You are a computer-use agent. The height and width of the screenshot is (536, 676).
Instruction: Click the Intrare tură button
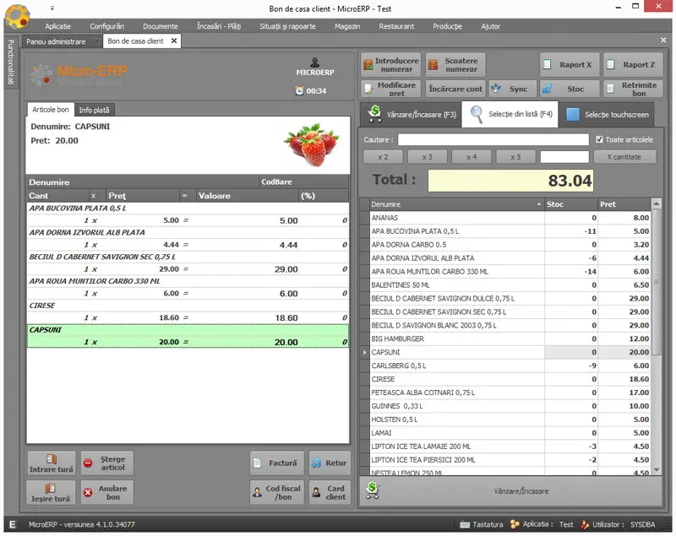tap(52, 463)
